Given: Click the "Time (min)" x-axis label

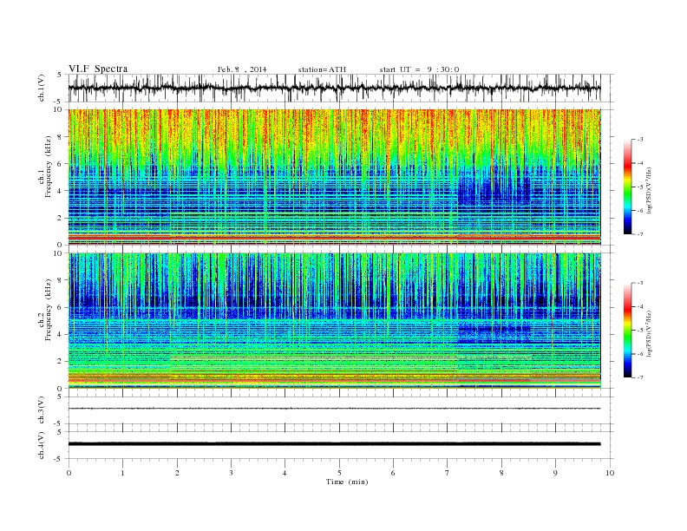Looking at the screenshot, I should [347, 482].
